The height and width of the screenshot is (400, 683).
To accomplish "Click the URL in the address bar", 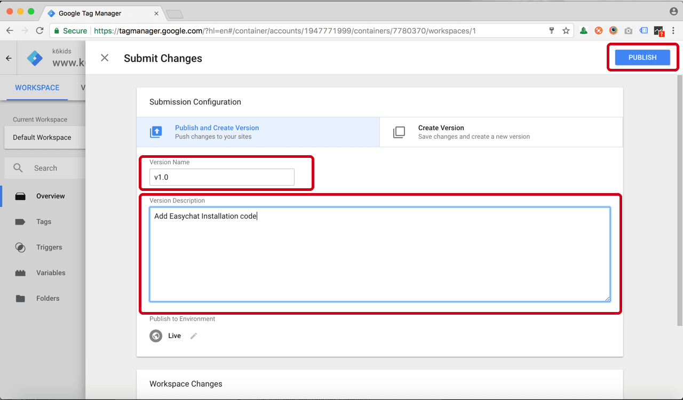I will (x=285, y=31).
